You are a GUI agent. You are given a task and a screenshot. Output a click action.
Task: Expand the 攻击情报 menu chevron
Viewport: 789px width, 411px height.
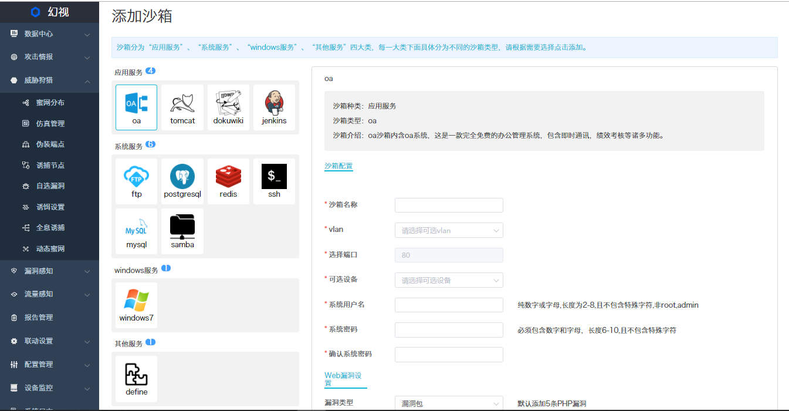coord(87,58)
